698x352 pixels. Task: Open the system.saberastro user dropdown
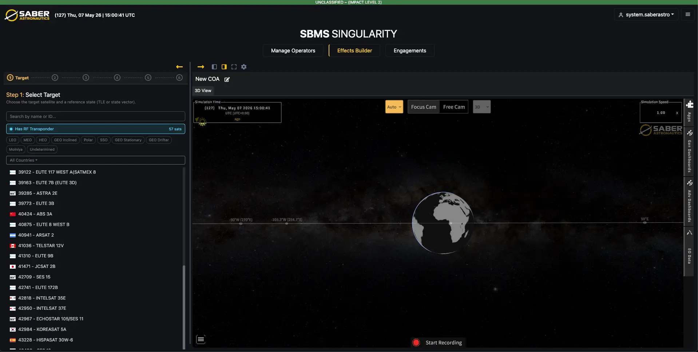click(x=646, y=15)
